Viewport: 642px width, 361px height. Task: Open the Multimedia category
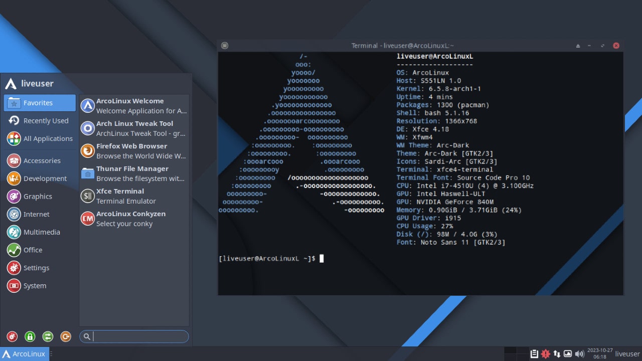[40, 232]
